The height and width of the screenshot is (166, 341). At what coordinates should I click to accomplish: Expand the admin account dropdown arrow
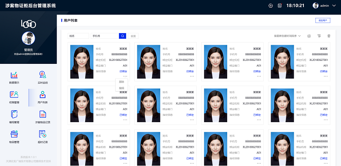(x=334, y=6)
